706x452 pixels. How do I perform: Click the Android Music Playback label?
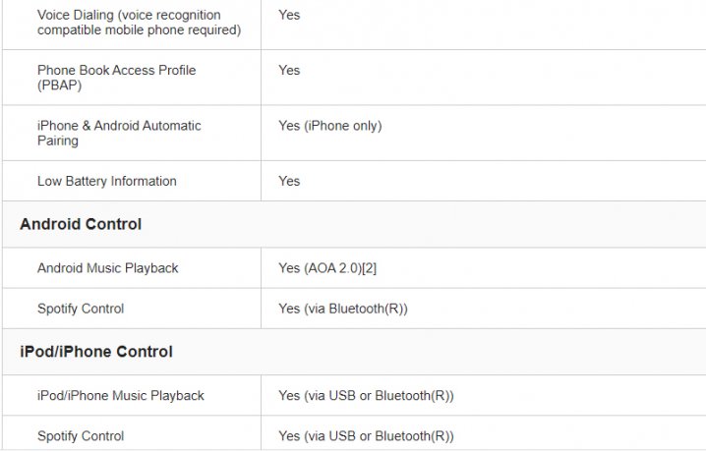click(x=108, y=268)
